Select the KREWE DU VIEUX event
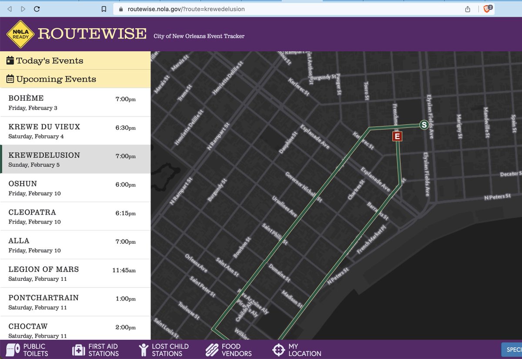522x359 pixels. [75, 131]
